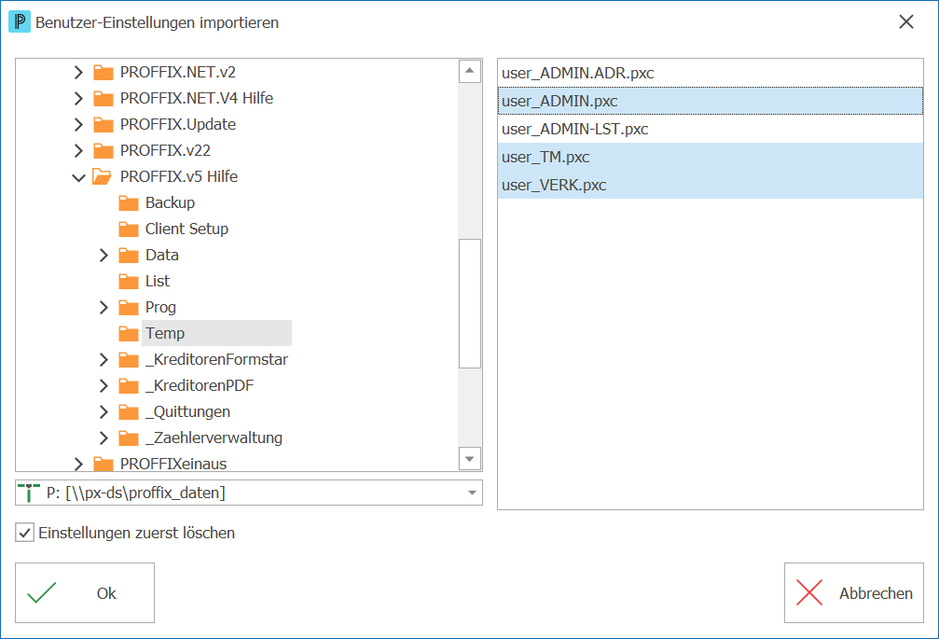The image size is (939, 639).
Task: Cancel with the Abbrechen button
Action: tap(854, 593)
